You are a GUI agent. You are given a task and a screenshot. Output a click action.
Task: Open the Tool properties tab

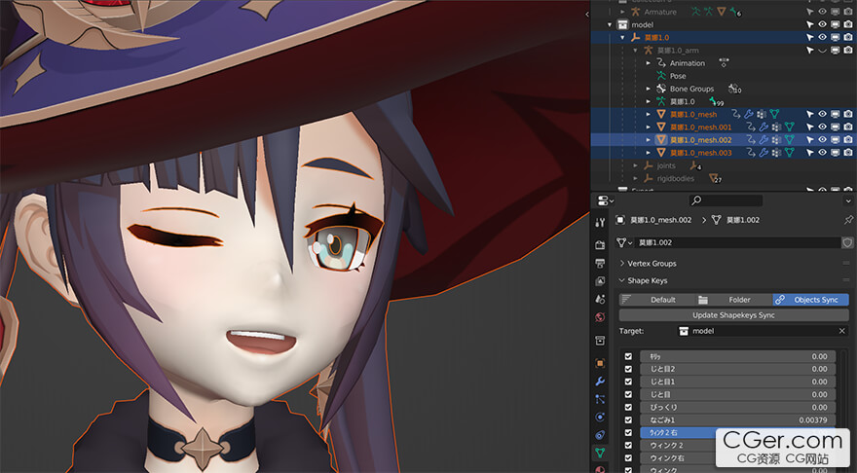pyautogui.click(x=600, y=222)
